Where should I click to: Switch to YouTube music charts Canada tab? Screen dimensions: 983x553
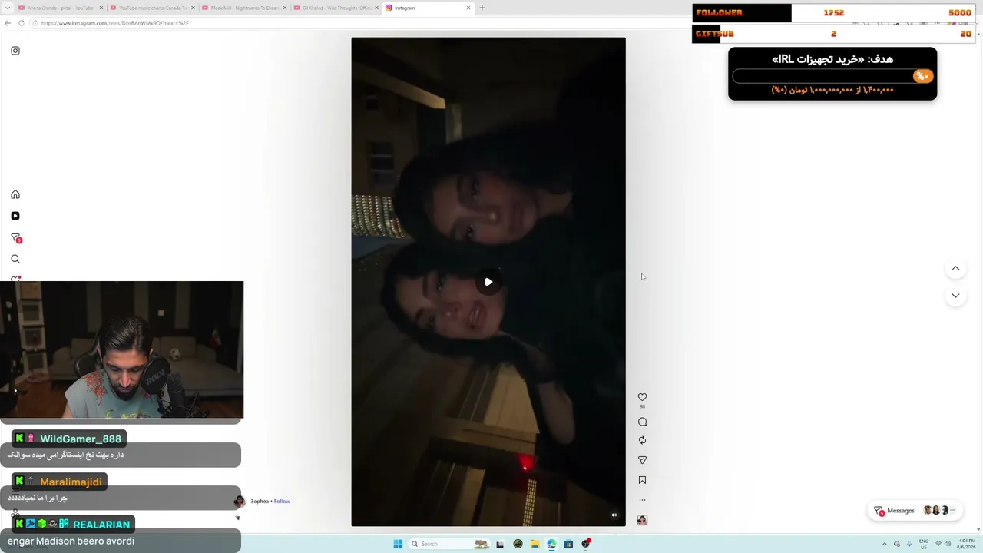(x=153, y=8)
